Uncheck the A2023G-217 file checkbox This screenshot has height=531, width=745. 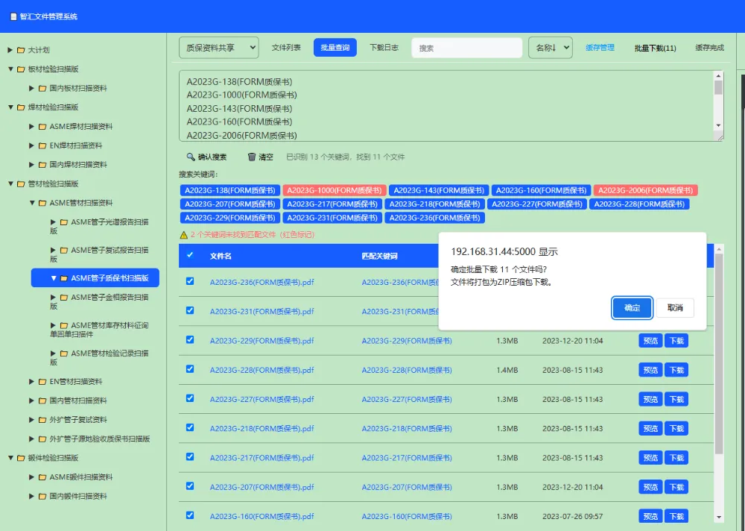pos(190,456)
